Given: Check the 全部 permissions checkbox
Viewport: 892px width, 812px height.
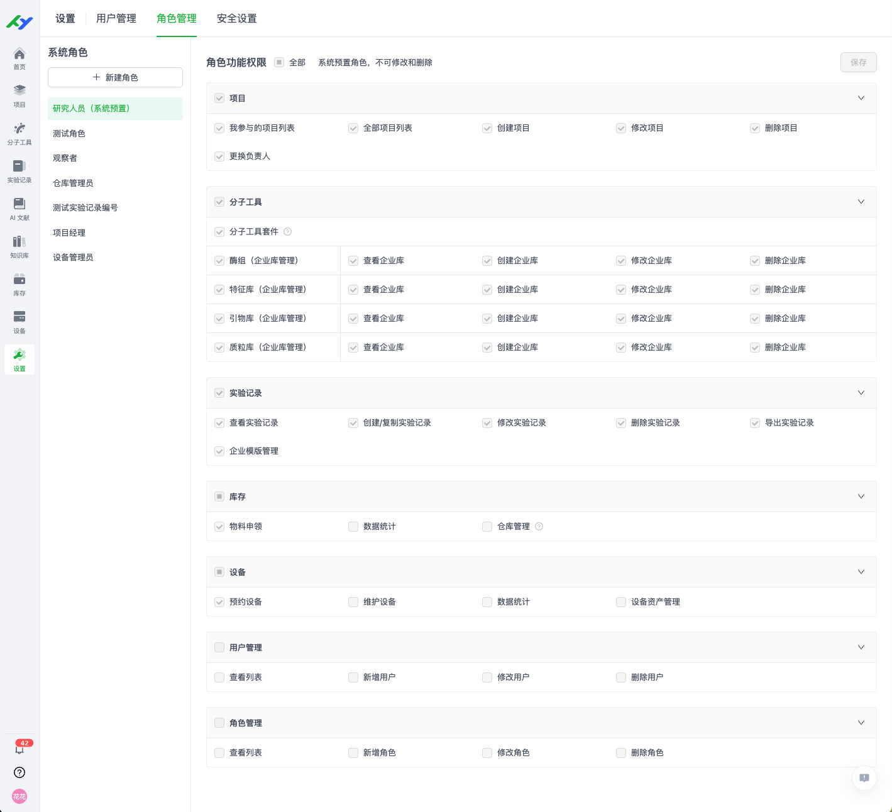Looking at the screenshot, I should tap(279, 62).
